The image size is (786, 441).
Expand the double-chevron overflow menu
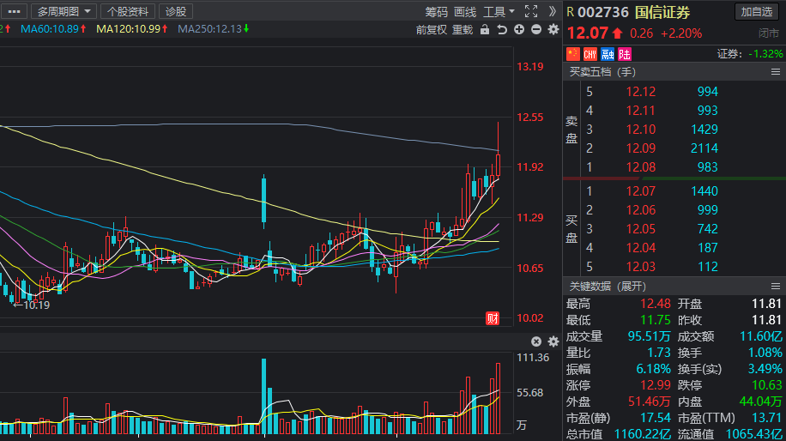552,11
